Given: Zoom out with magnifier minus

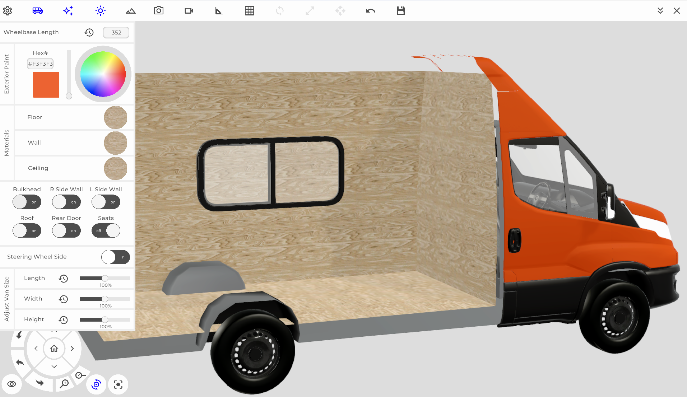Looking at the screenshot, I should [x=80, y=375].
